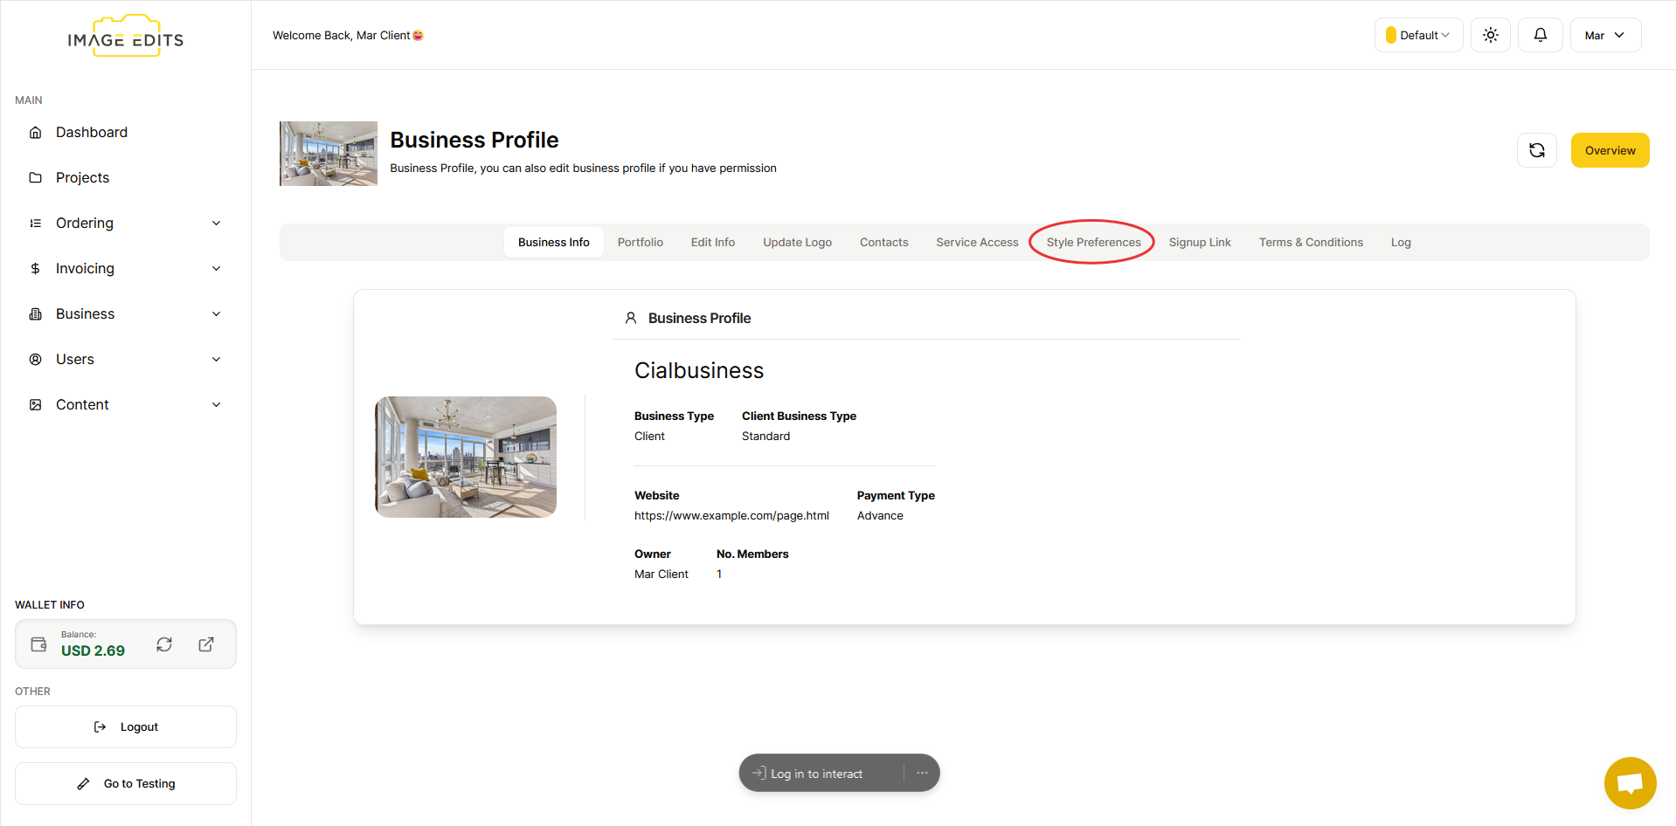Screen dimensions: 1676x826
Task: Click the business photo thumbnail in profile card
Action: point(466,457)
